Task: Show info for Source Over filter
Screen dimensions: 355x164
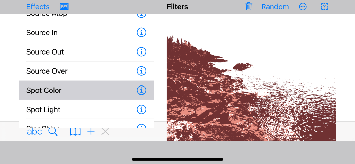Action: click(141, 71)
